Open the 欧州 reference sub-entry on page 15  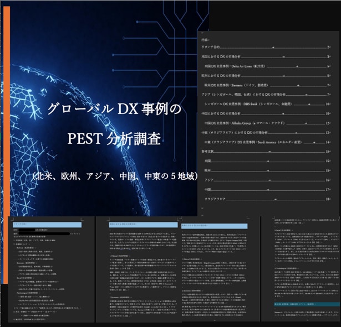tap(267, 170)
